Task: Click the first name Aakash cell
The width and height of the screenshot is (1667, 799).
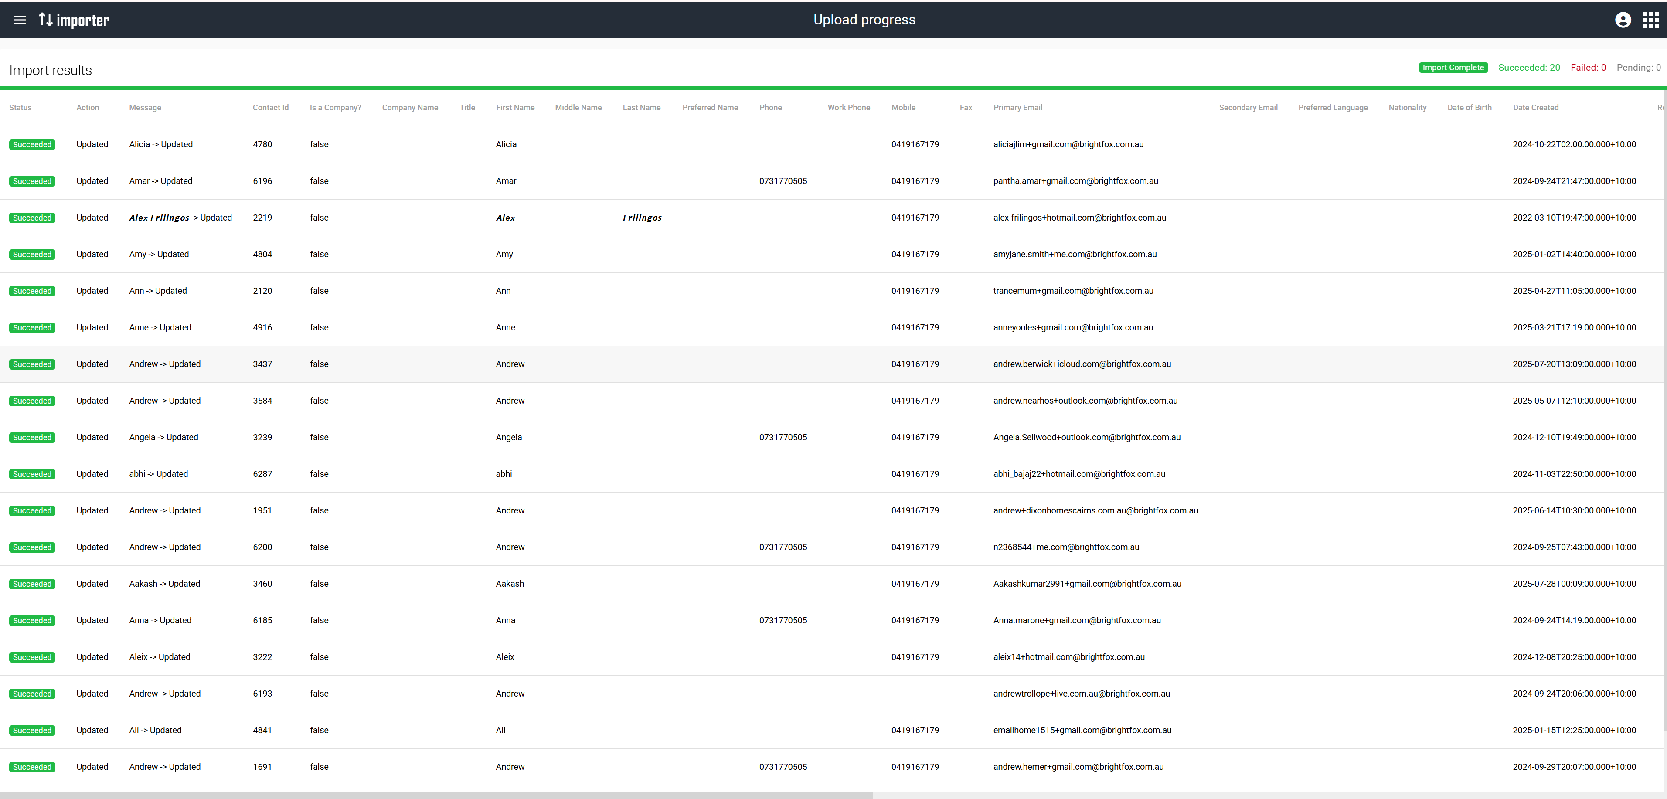Action: pyautogui.click(x=510, y=584)
